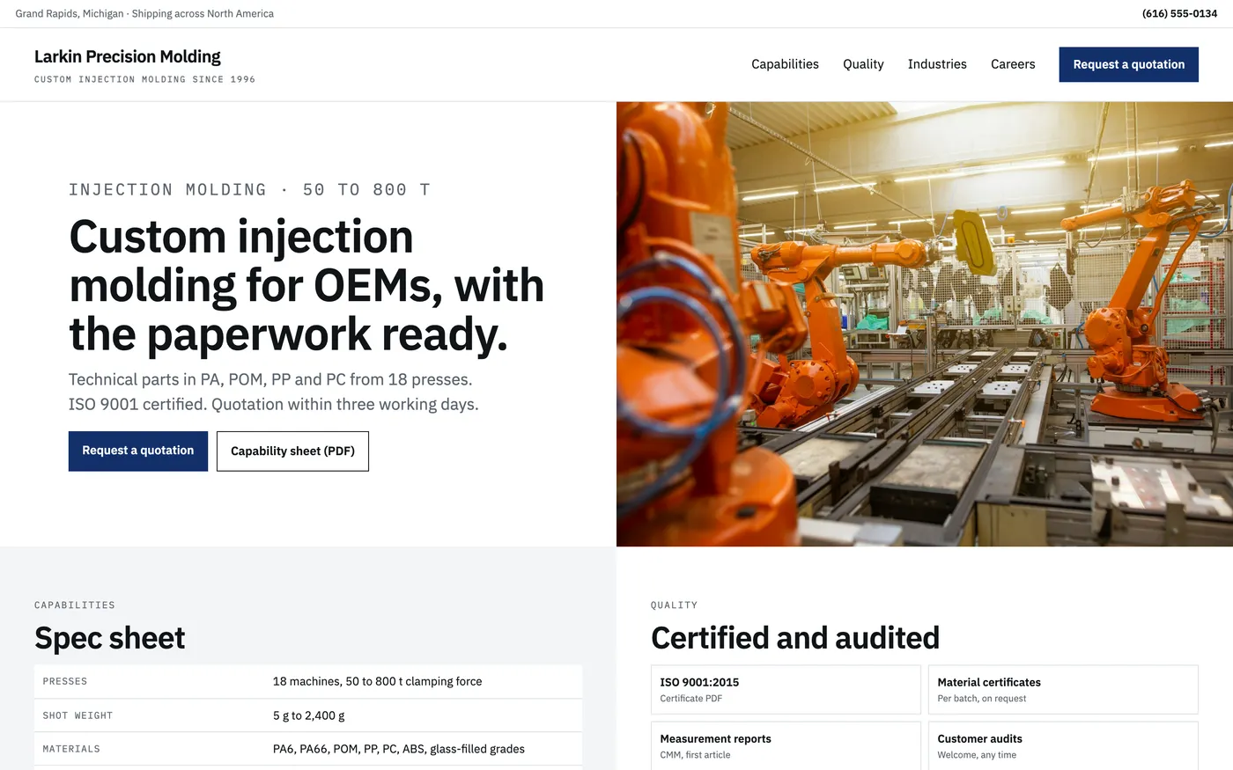Select the '5 g to 2,400 g' value
1233x770 pixels.
coord(309,715)
